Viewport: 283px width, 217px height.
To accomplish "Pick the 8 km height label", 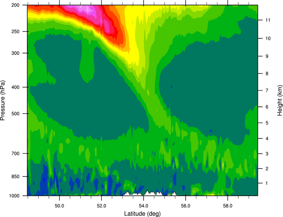I will (267, 73).
